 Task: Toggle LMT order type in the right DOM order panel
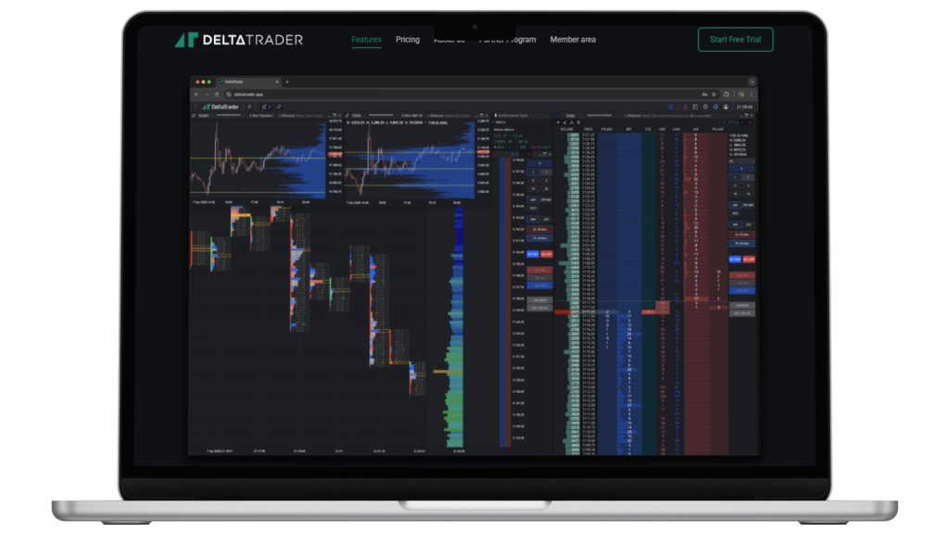(735, 205)
